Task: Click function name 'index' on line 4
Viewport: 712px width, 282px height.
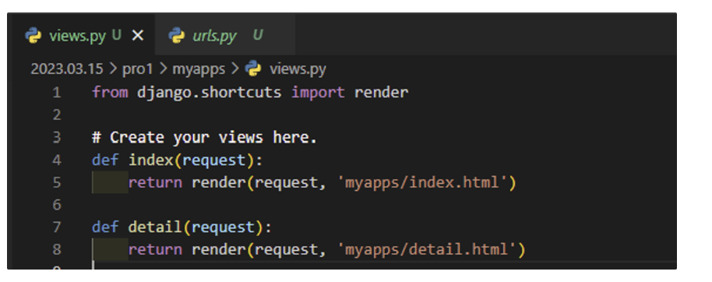Action: 151,160
